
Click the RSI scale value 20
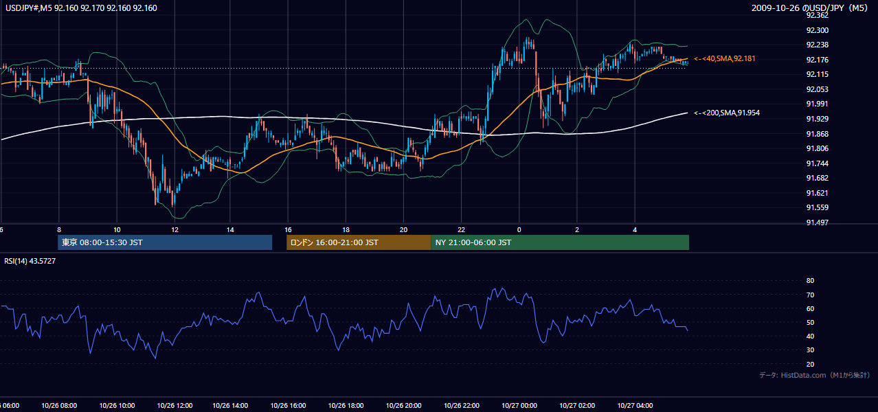point(810,364)
